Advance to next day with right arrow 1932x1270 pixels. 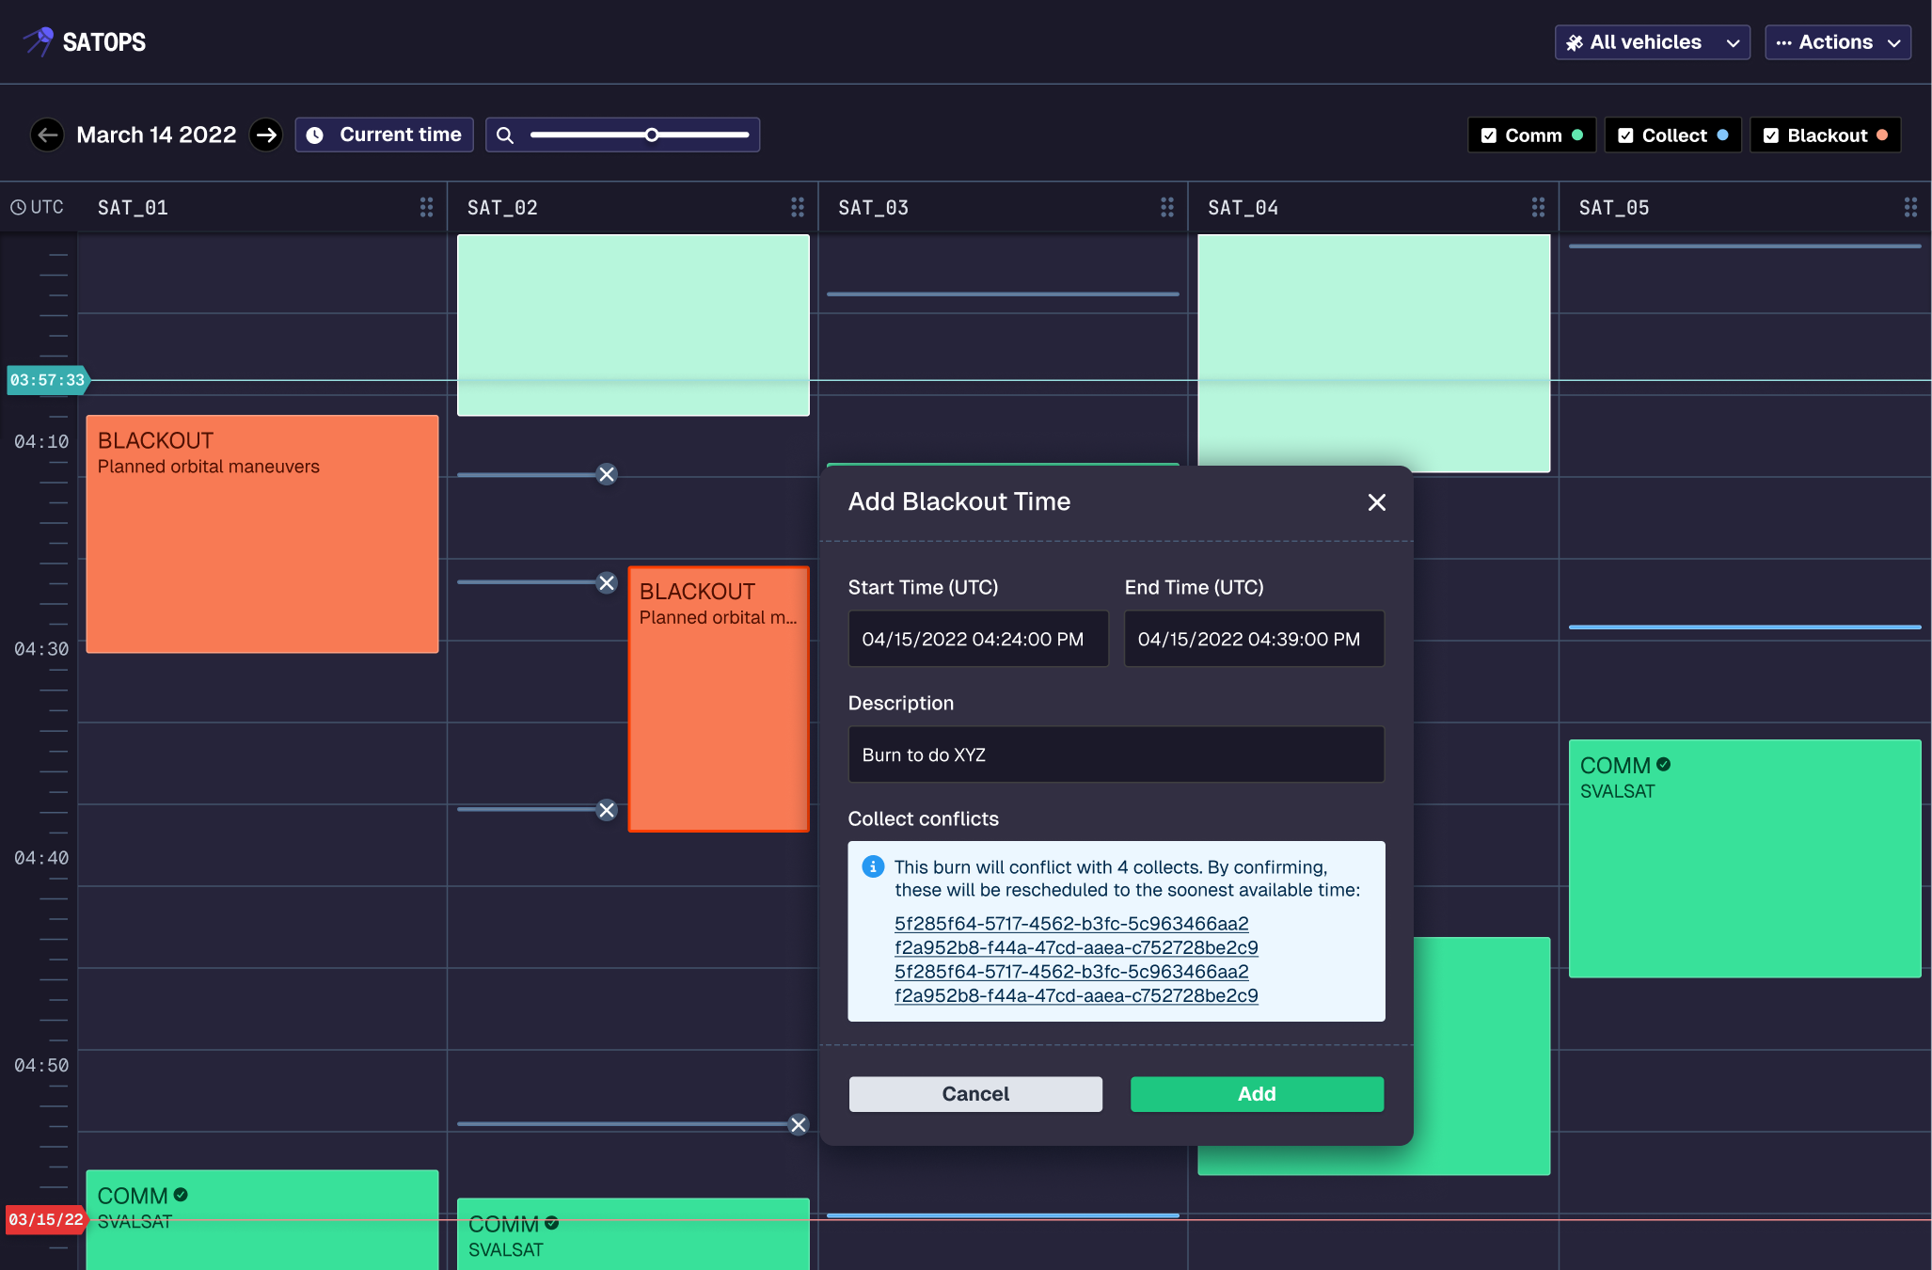[266, 135]
